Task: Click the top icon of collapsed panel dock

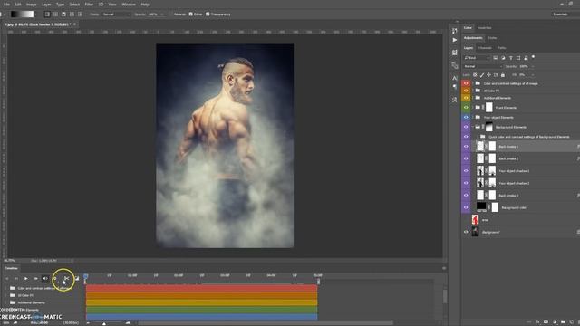Action: (455, 30)
